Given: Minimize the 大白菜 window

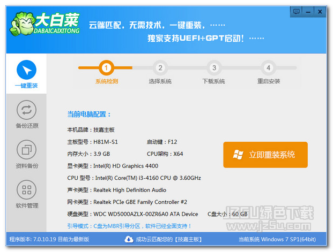Looking at the screenshot, I should coord(308,11).
